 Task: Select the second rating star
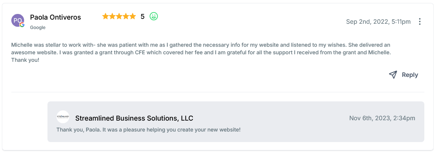click(112, 16)
